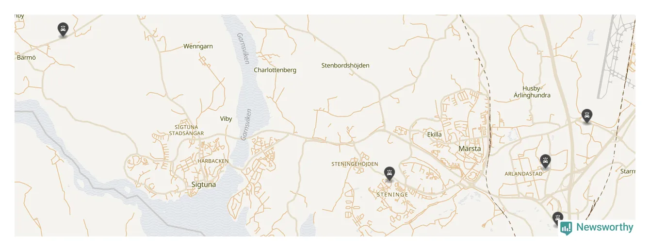Screen dimensions: 650x251
Task: Click the Husby-Ärlinghundra place label
Action: 532,92
